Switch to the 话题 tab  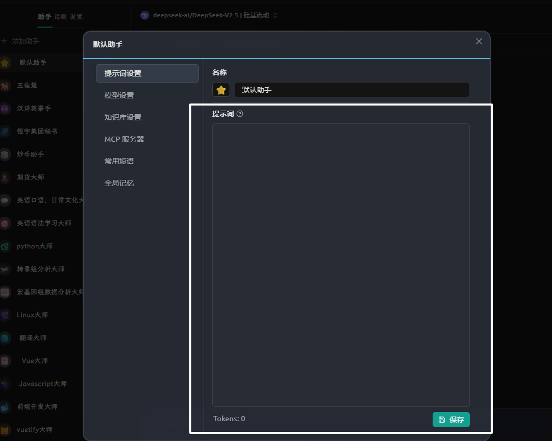[x=60, y=17]
